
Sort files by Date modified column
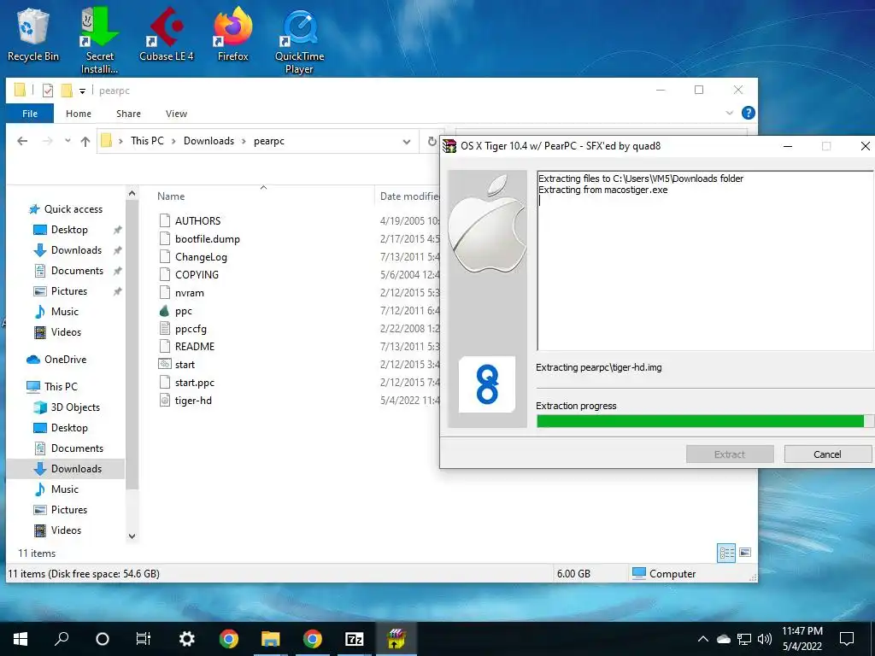pyautogui.click(x=409, y=196)
